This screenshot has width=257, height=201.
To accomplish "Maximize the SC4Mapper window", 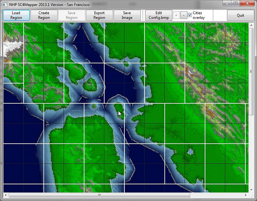I will tap(235, 3).
